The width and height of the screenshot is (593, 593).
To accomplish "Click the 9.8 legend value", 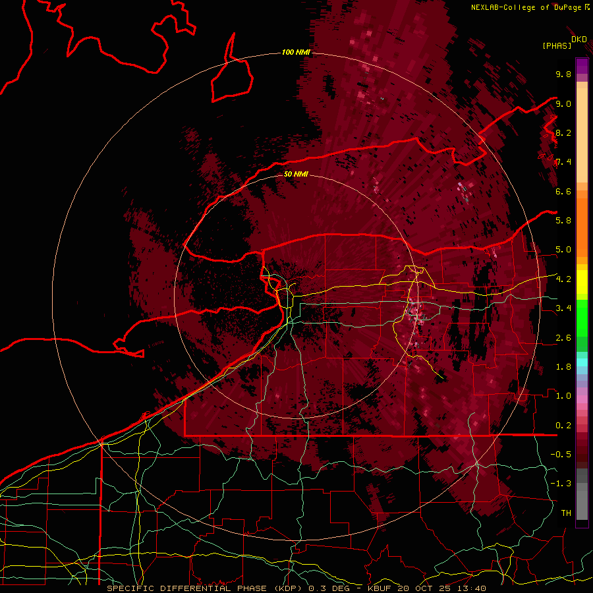I will [x=563, y=74].
